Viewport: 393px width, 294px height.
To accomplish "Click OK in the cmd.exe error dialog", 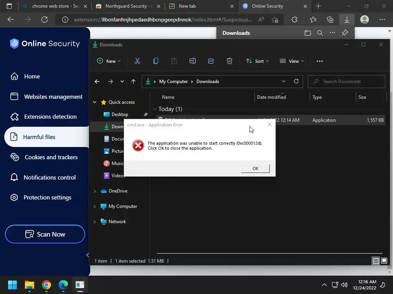I will [x=255, y=168].
